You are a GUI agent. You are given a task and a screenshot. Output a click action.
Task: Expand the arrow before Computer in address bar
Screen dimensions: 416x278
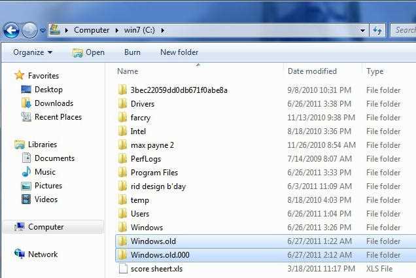(x=67, y=31)
